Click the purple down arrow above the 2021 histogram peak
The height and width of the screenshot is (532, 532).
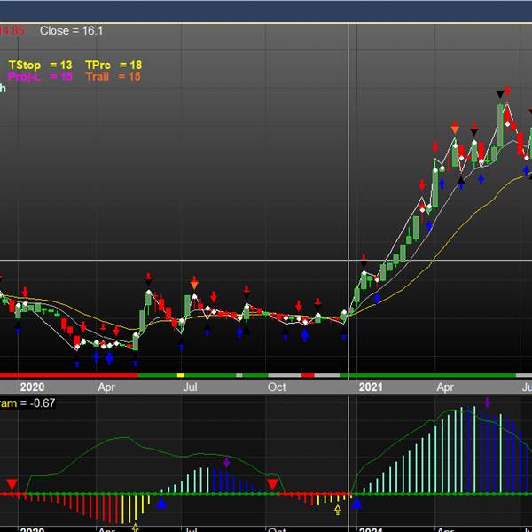click(487, 403)
